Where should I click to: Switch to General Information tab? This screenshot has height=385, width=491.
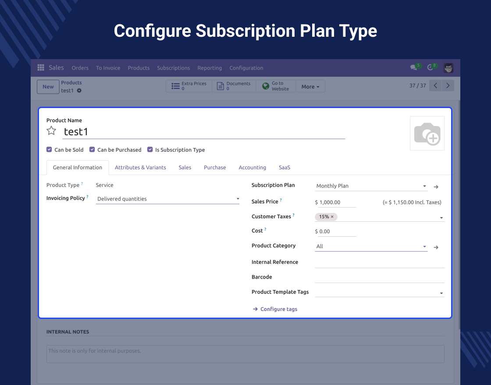pyautogui.click(x=77, y=168)
